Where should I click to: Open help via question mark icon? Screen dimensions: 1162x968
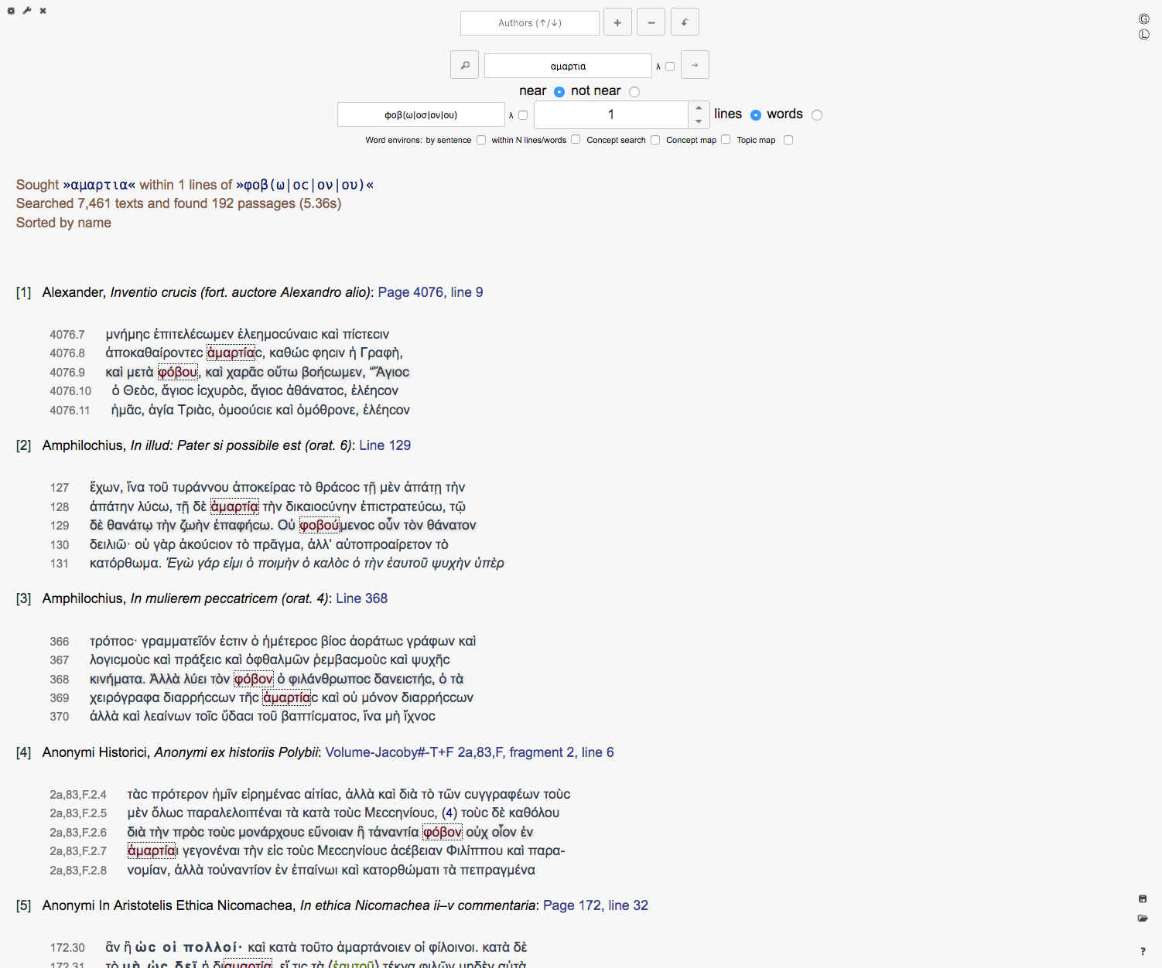coord(1143,951)
